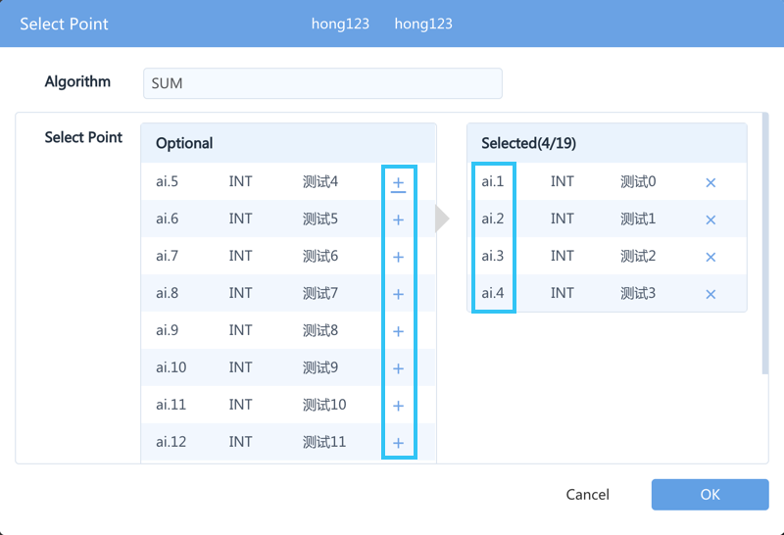Select ai.10 text in Optional list
Viewport: 784px width, 535px height.
pyautogui.click(x=171, y=367)
